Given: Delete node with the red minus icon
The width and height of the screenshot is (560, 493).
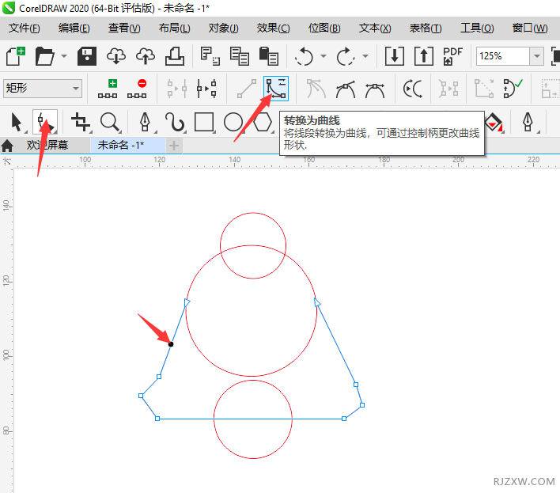Looking at the screenshot, I should pos(137,89).
